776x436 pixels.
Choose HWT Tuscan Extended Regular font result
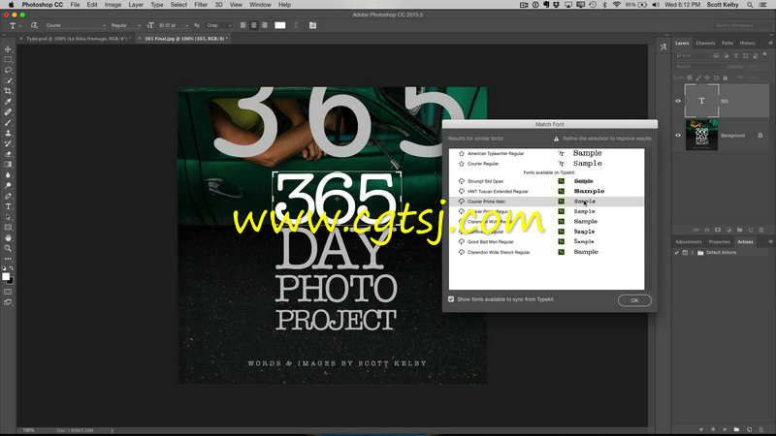point(546,191)
